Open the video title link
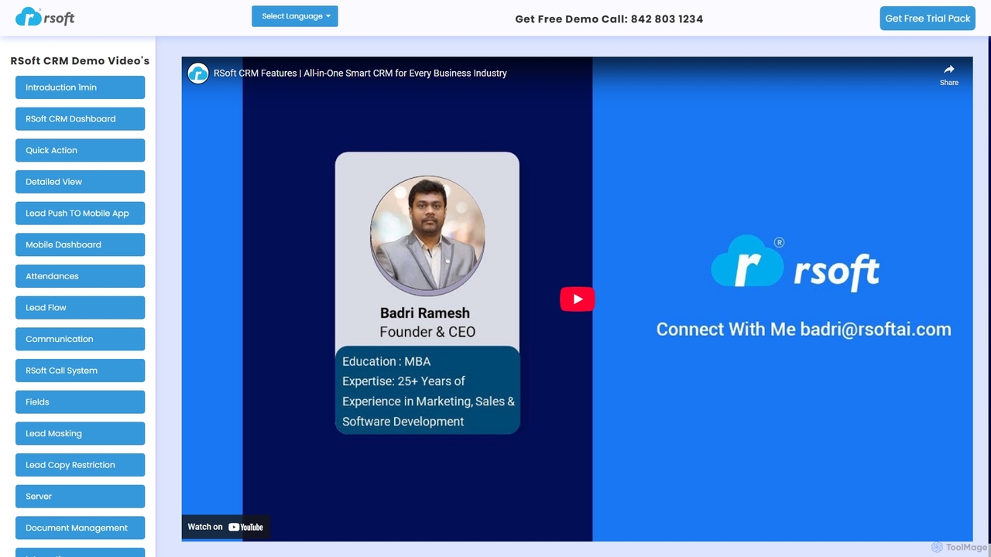This screenshot has width=991, height=557. pos(360,73)
